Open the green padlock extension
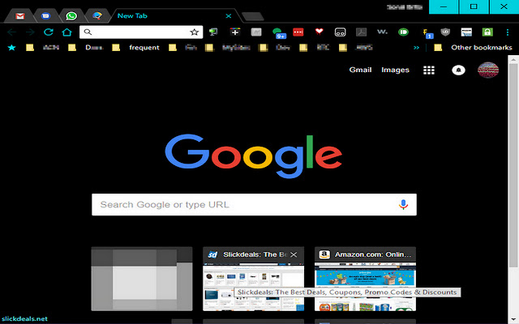This screenshot has width=519, height=324. [487, 32]
